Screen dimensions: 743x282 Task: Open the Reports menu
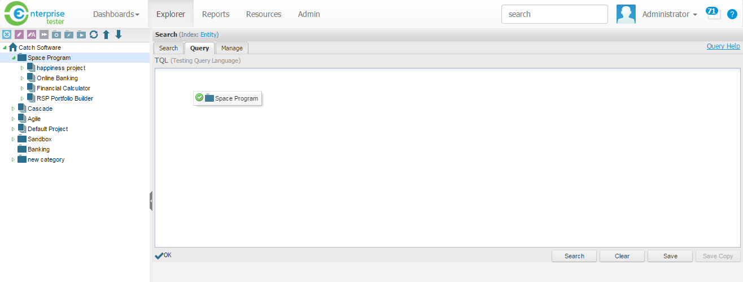[x=215, y=14]
